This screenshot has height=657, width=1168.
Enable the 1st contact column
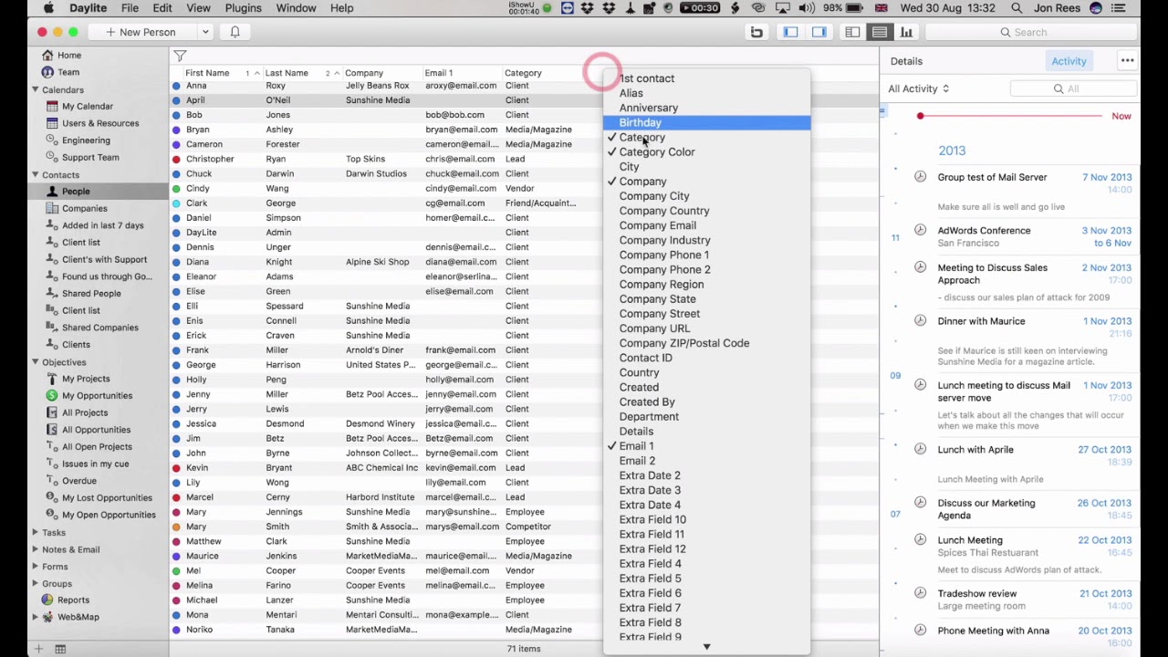(x=705, y=78)
